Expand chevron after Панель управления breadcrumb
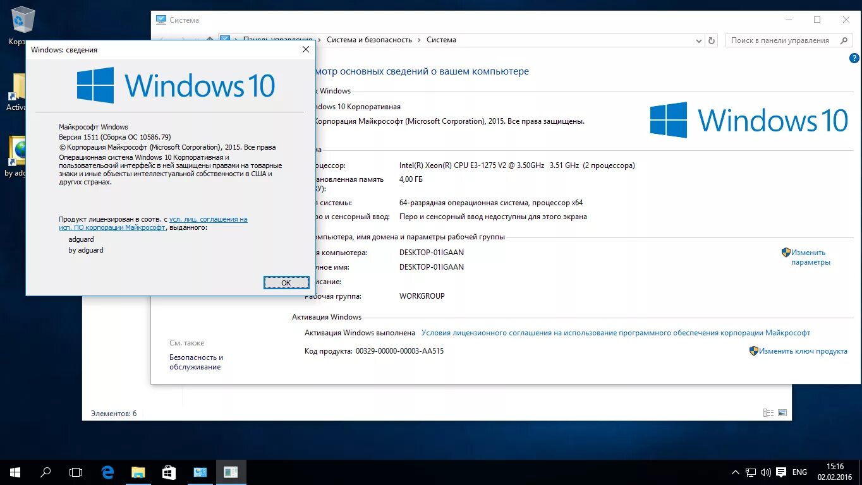This screenshot has height=485, width=862. [x=319, y=40]
